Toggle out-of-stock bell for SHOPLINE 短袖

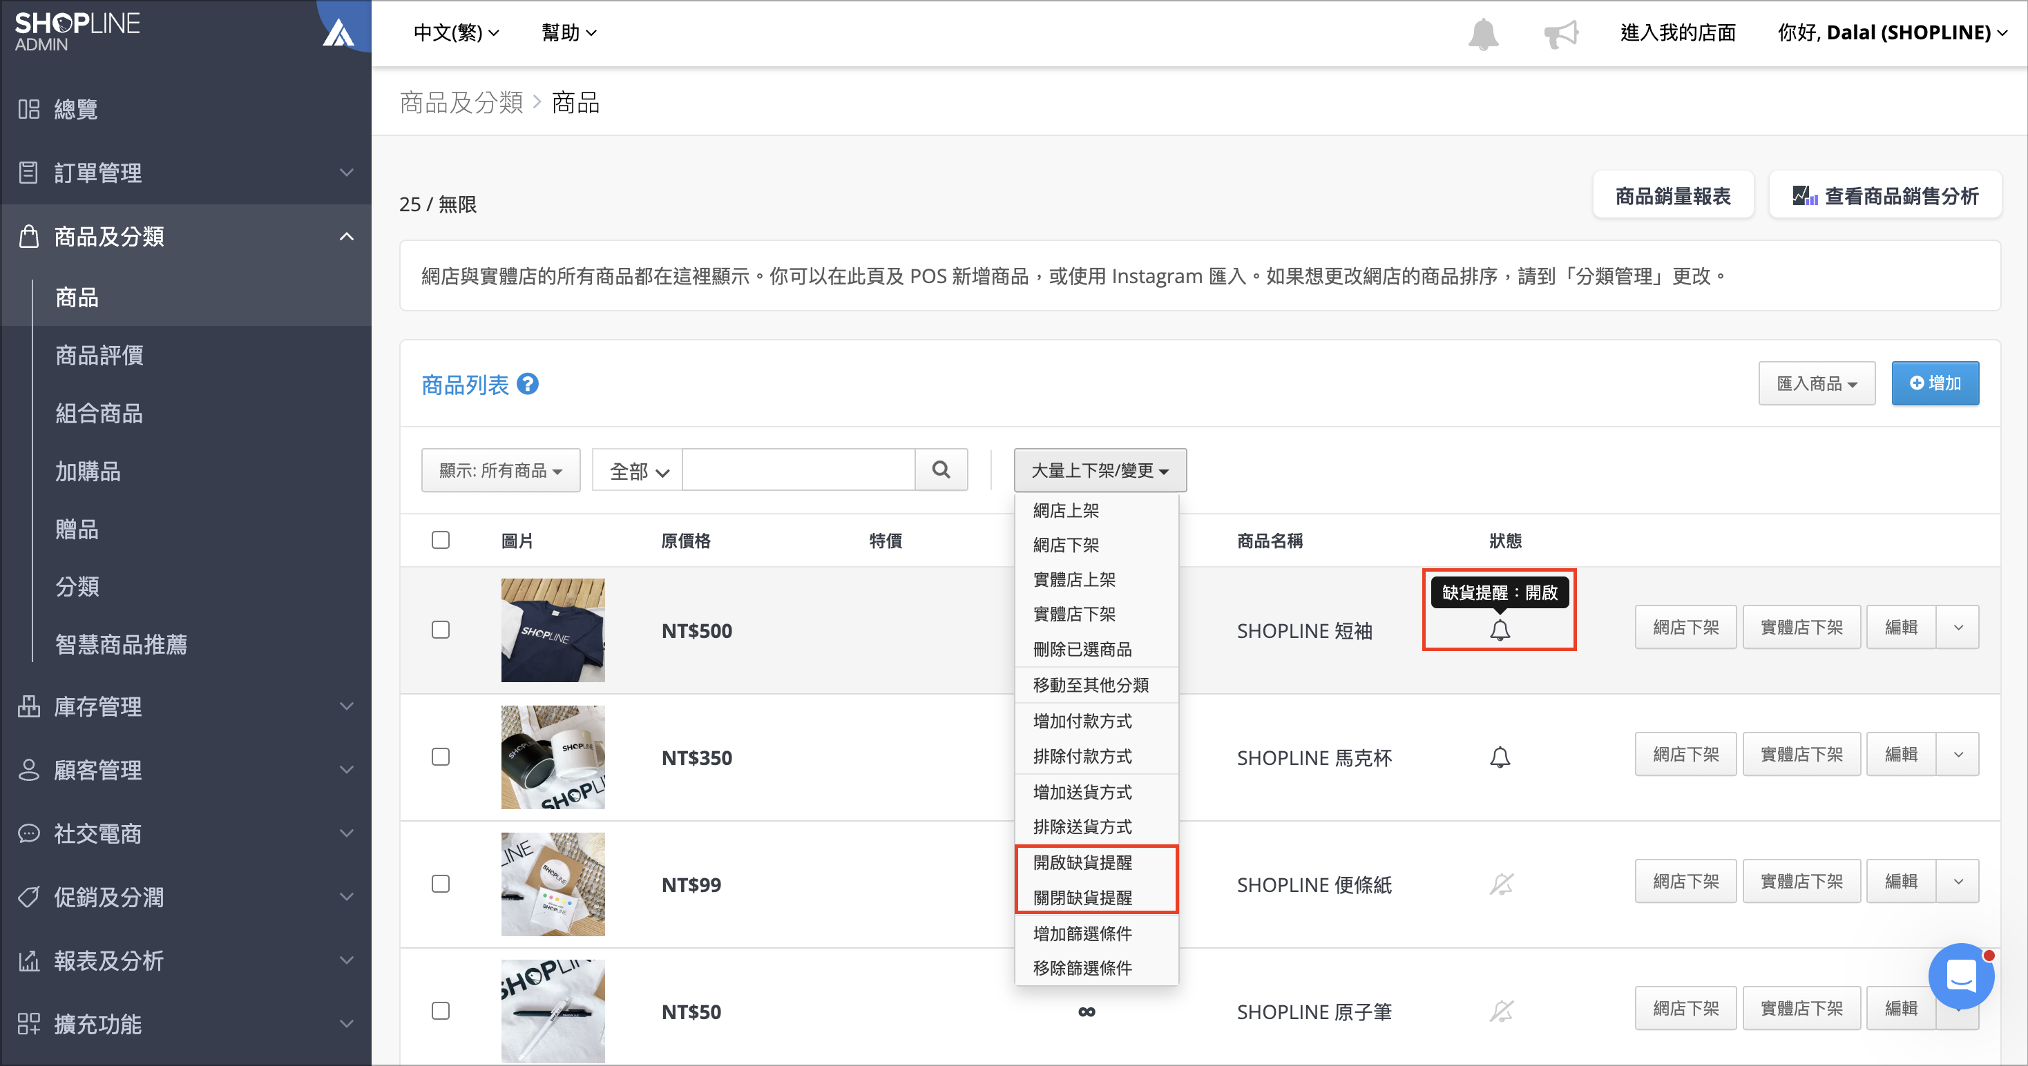pyautogui.click(x=1500, y=630)
